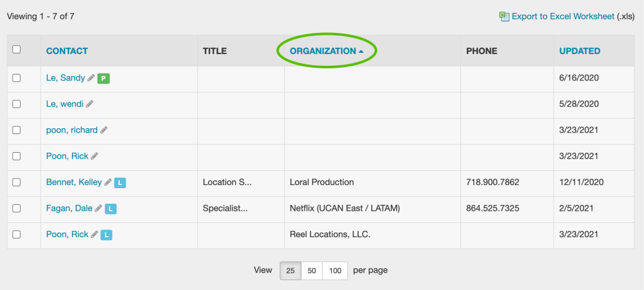Click pencil edit icon next to Le, Sandy

[91, 78]
